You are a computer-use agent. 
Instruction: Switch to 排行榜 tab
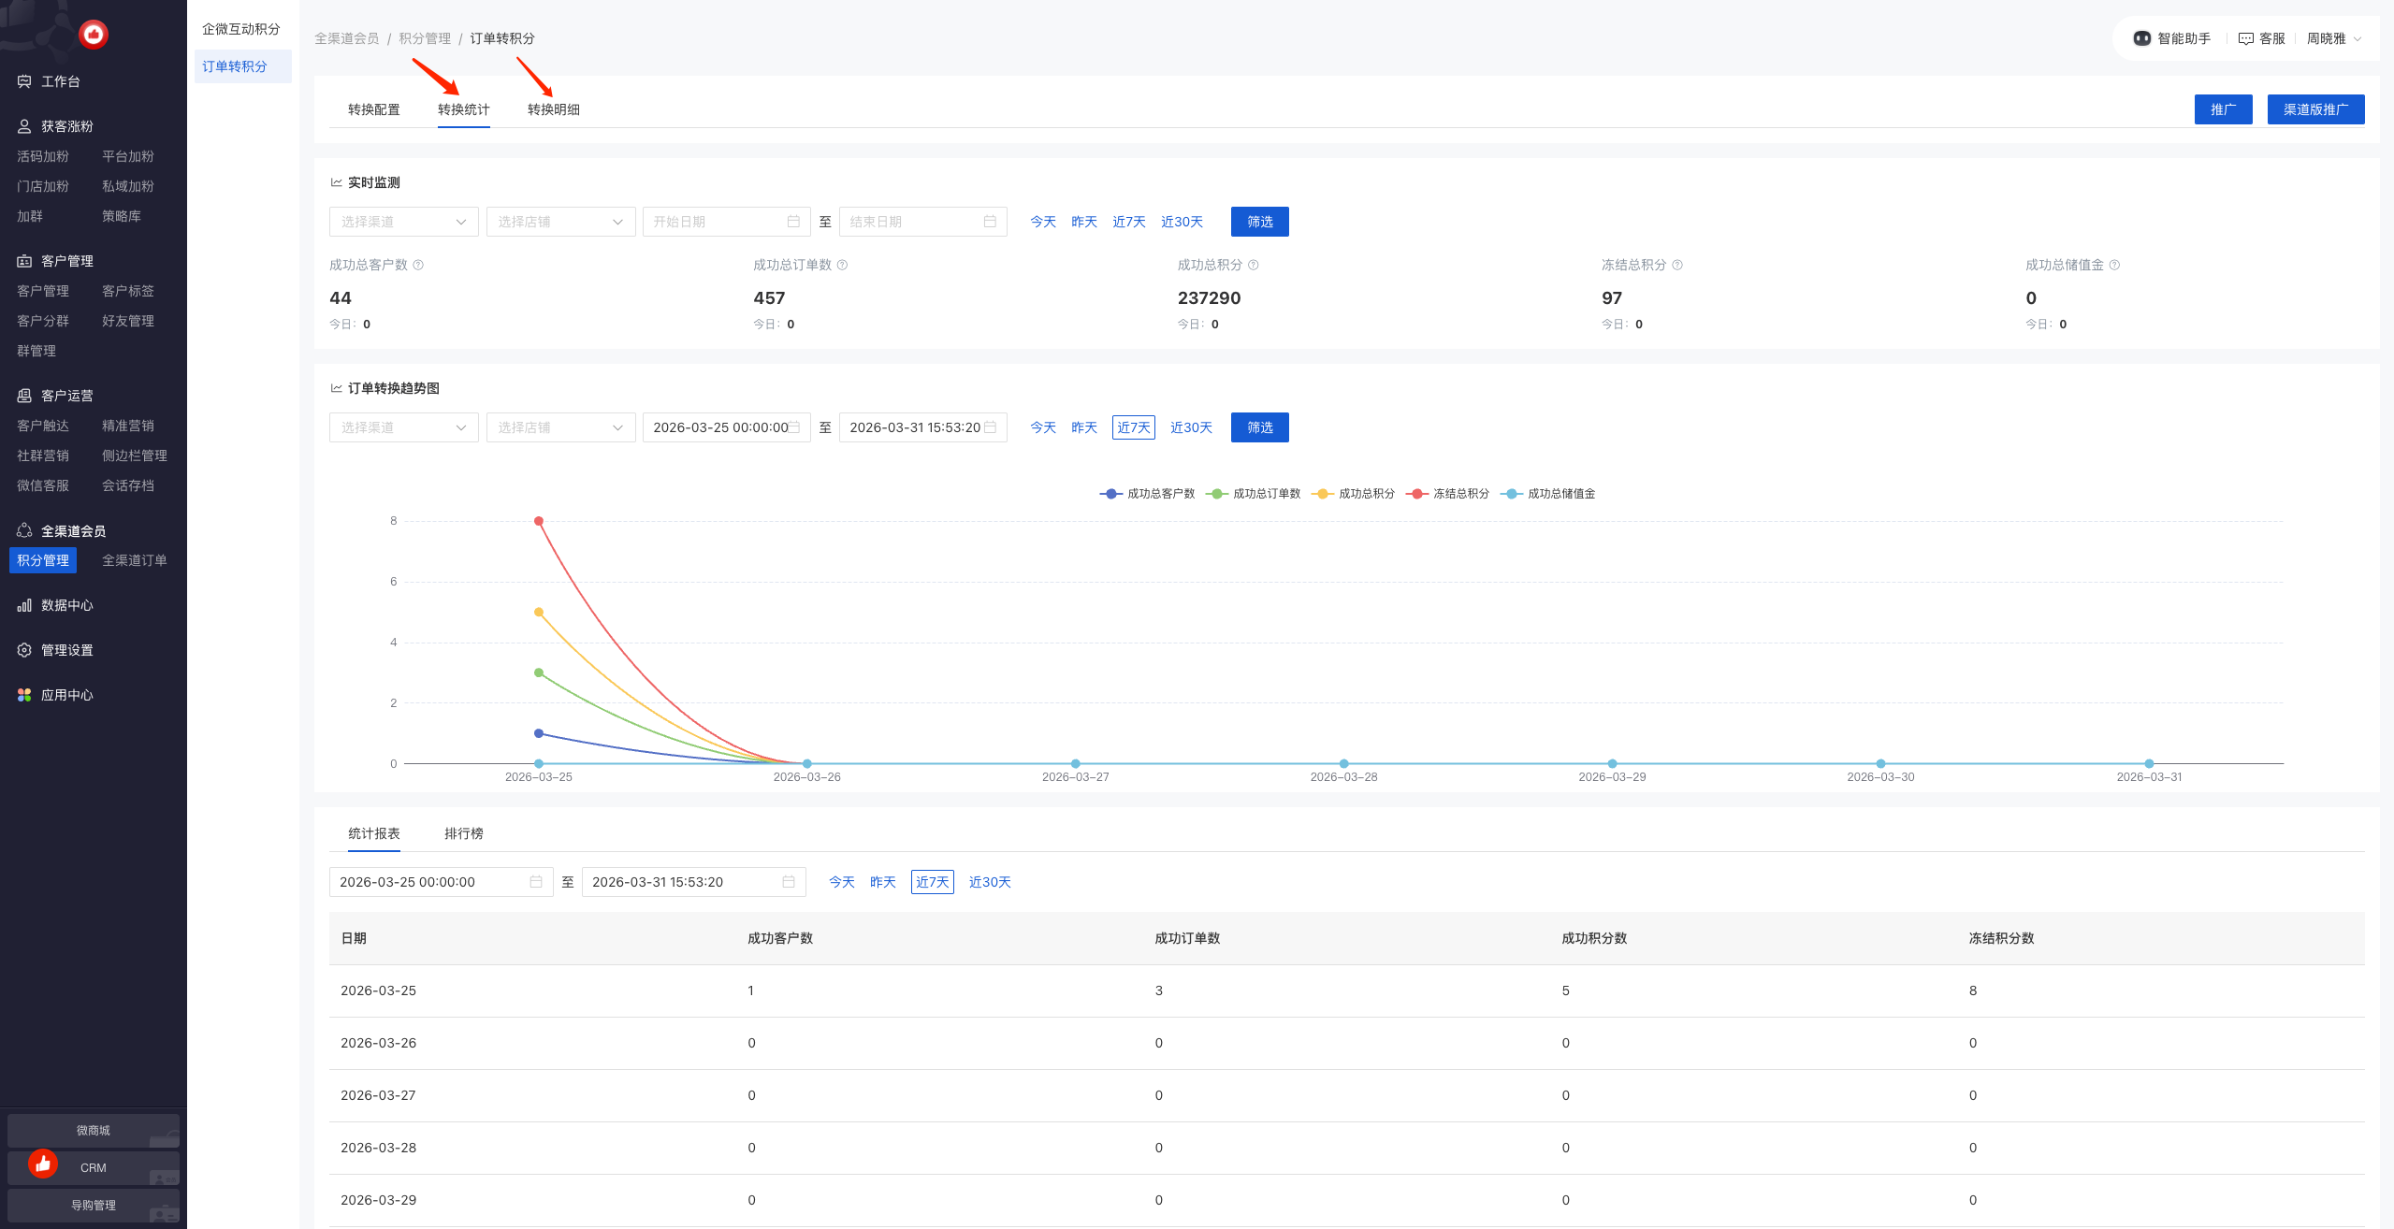coord(463,833)
